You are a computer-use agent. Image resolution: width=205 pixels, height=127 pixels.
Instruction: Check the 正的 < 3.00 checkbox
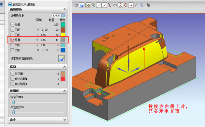(x=12, y=35)
